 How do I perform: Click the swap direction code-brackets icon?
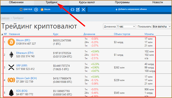pos(73,10)
